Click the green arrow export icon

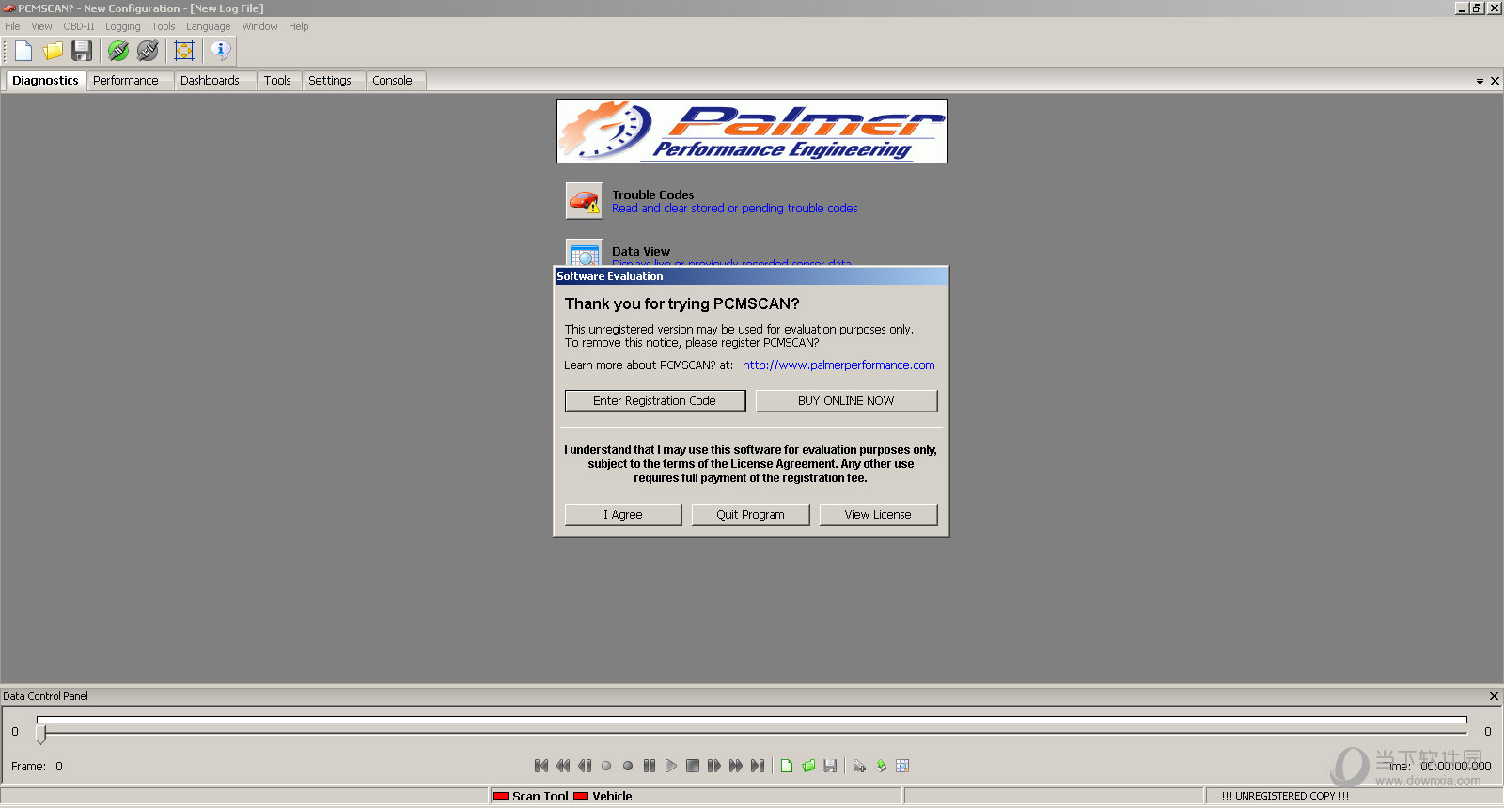[881, 766]
